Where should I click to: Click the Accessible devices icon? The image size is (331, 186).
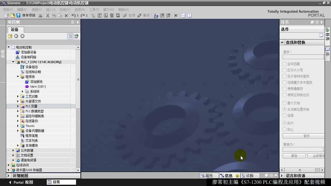(x=156, y=16)
